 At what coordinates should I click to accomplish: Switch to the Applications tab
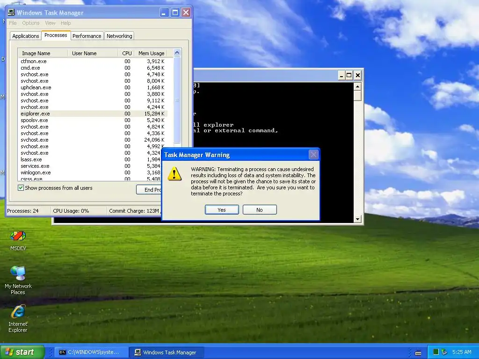(26, 36)
